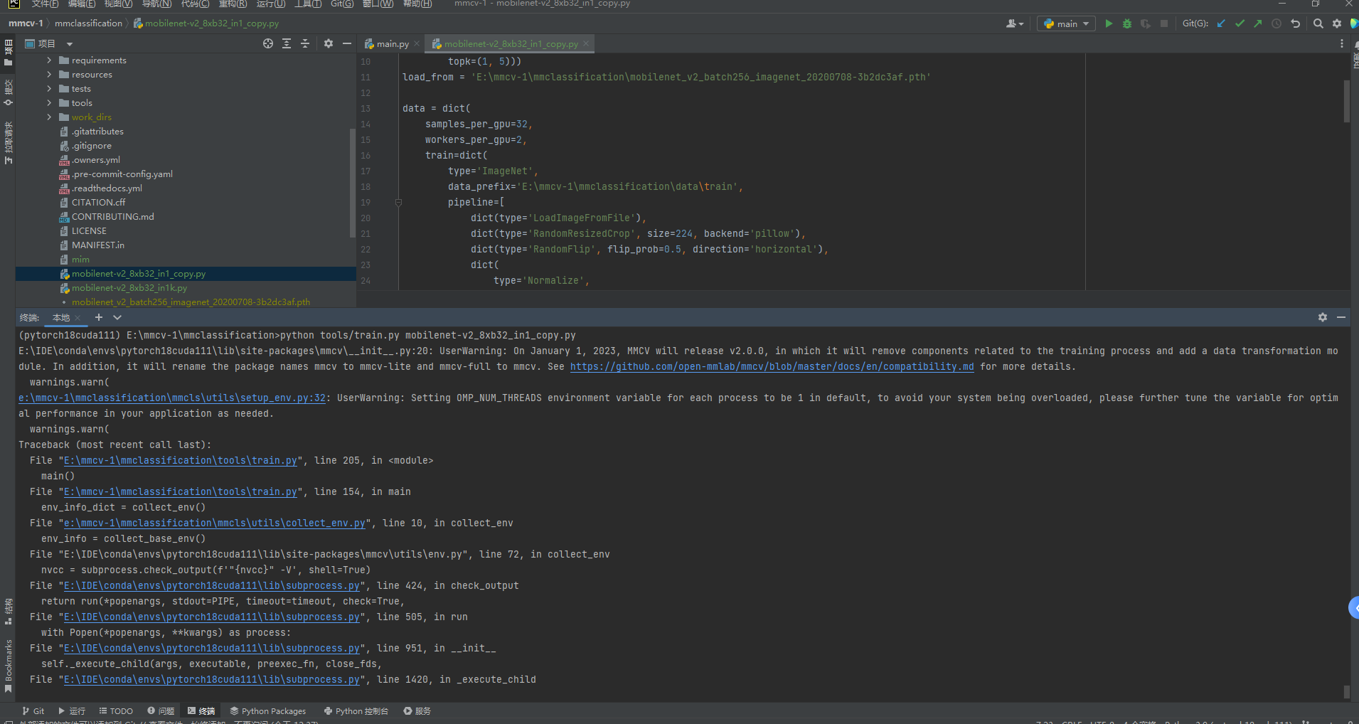This screenshot has height=724, width=1359.
Task: Update project from Git with the blue arrow
Action: click(1221, 23)
